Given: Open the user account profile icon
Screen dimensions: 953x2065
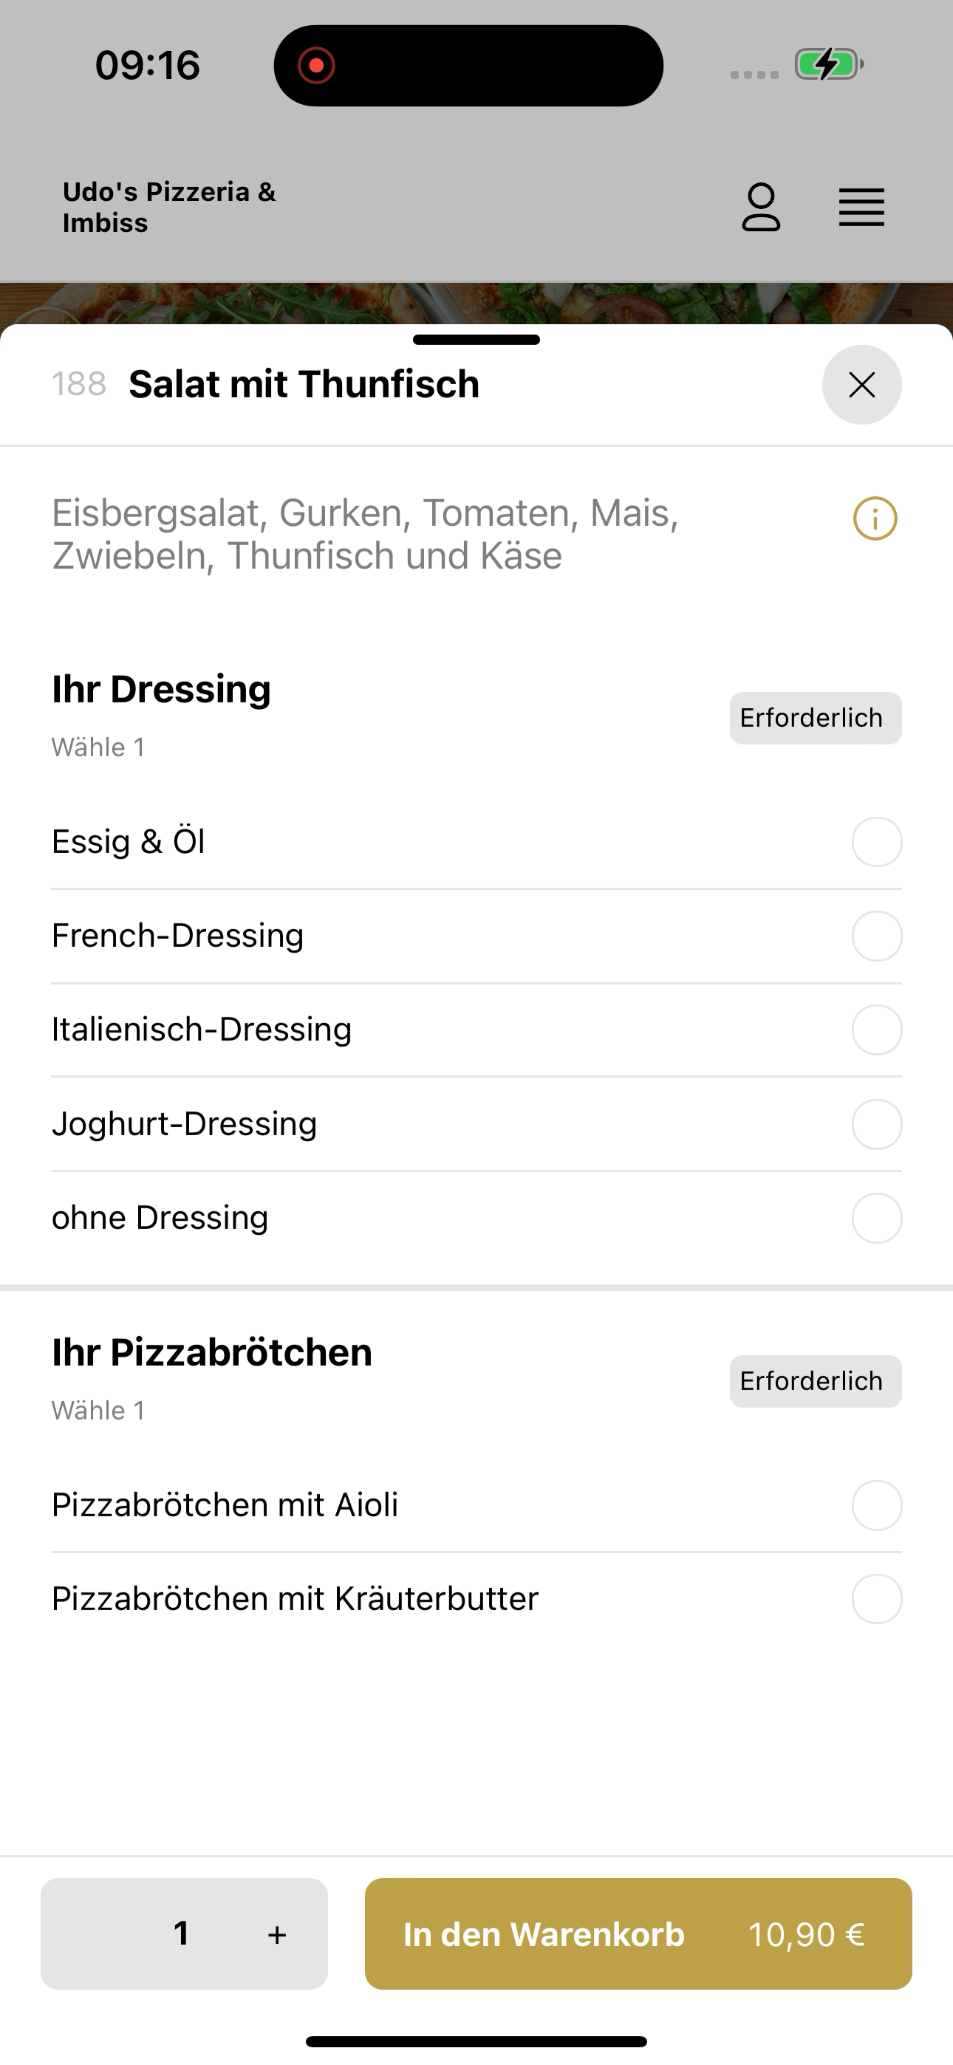Looking at the screenshot, I should [x=760, y=208].
